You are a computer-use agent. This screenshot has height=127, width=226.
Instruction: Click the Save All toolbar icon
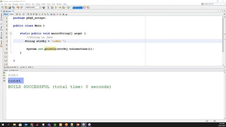(13, 7)
